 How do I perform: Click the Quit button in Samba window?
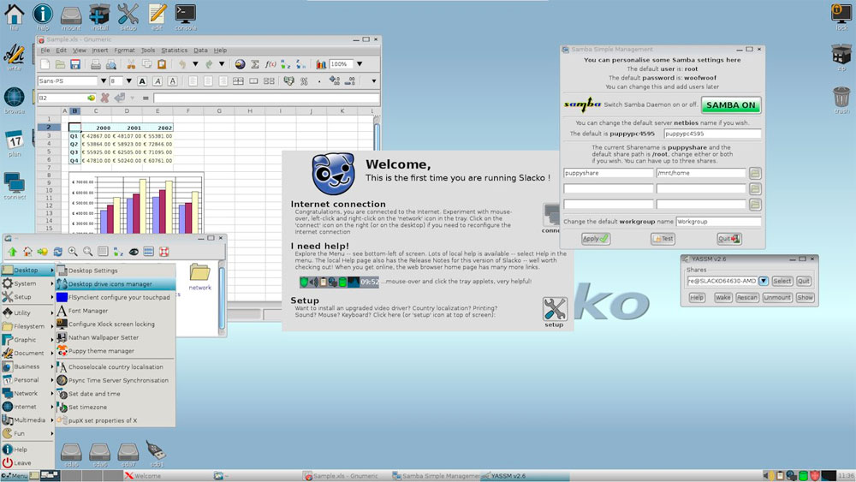click(x=728, y=239)
